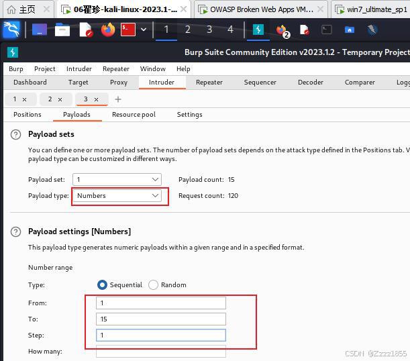The height and width of the screenshot is (361, 410).
Task: Open the Repeater tool tab
Action: click(209, 83)
